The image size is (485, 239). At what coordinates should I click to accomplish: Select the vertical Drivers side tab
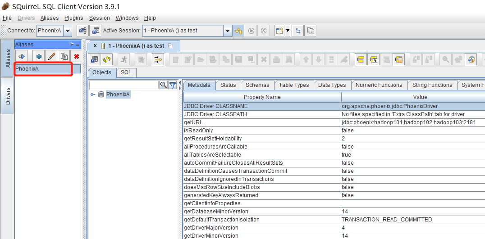(7, 96)
